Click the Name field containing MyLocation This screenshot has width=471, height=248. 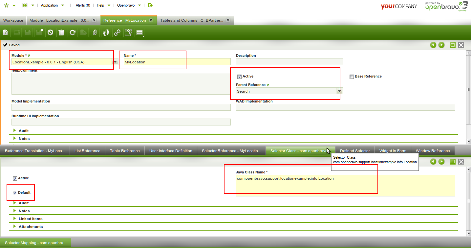(x=177, y=62)
